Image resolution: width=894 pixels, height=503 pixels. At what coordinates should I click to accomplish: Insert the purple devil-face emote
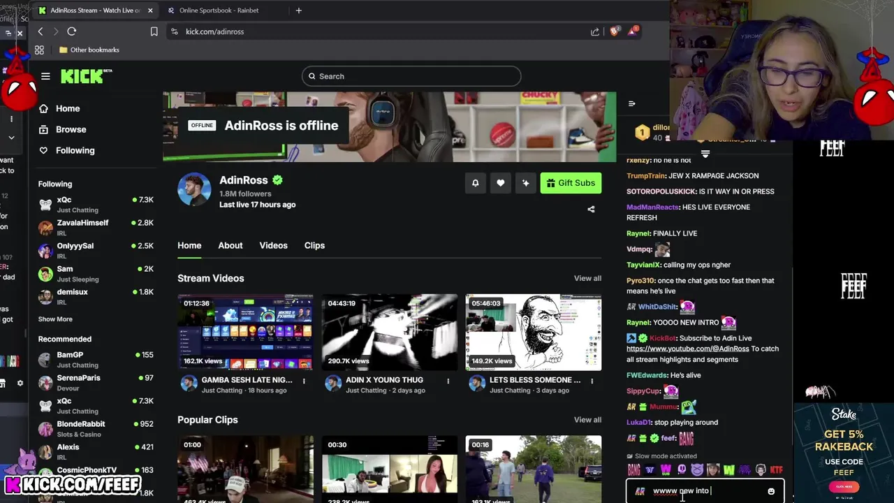click(x=697, y=469)
